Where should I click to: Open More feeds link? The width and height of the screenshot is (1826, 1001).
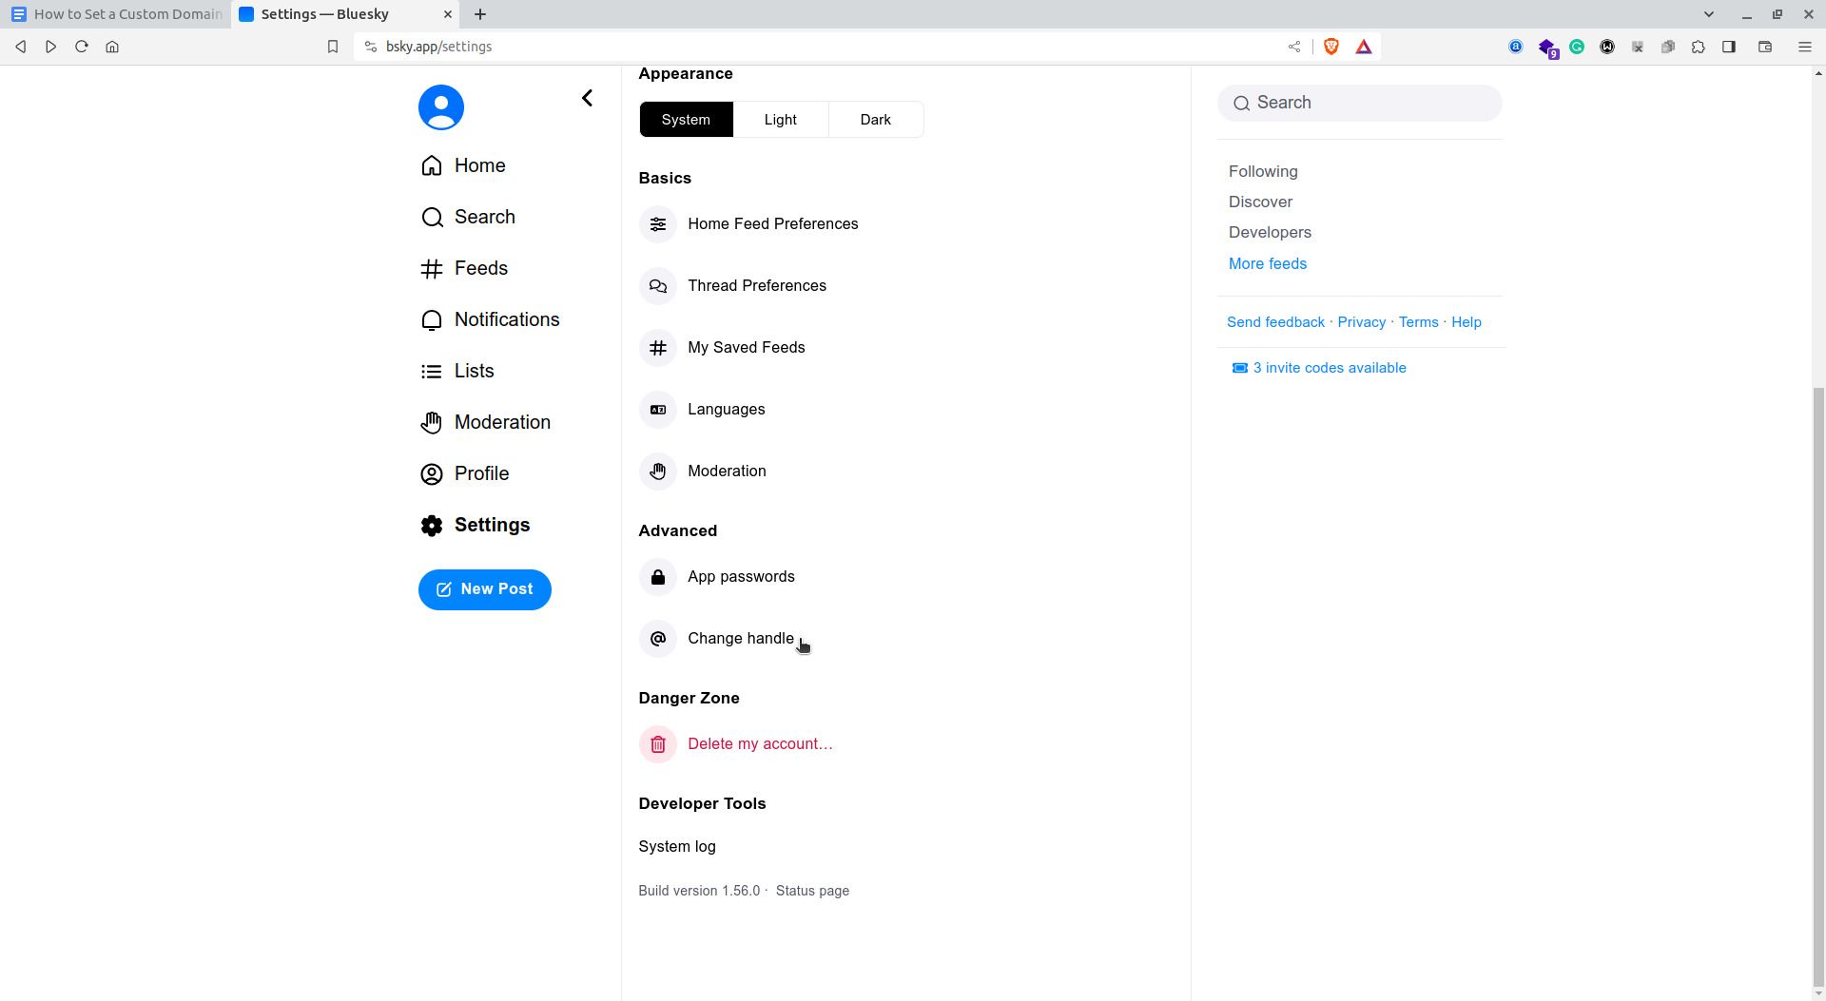[1267, 263]
